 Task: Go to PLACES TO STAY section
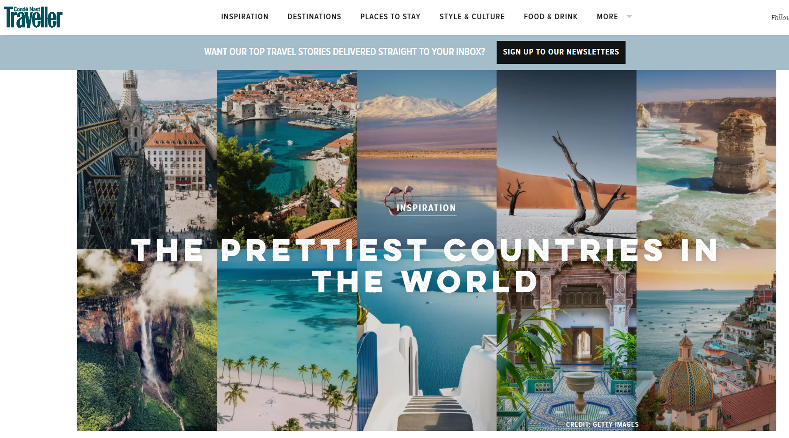click(x=390, y=16)
